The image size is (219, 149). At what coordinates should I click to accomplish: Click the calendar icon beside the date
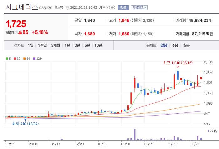tap(67, 8)
